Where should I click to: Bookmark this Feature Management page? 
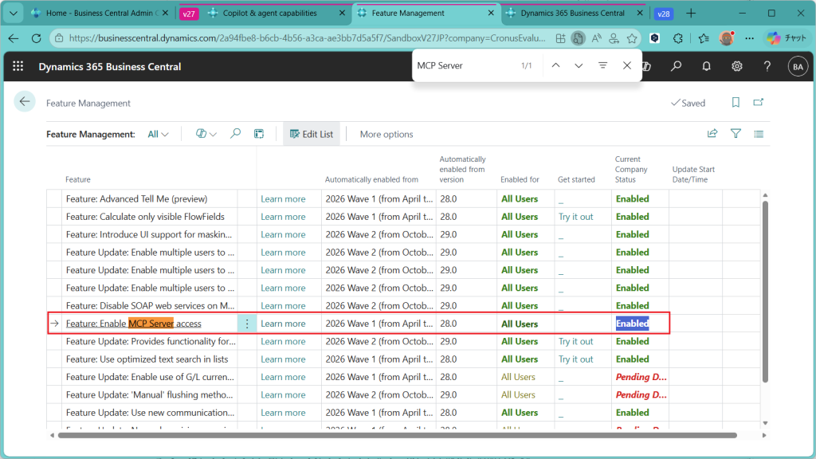(736, 103)
